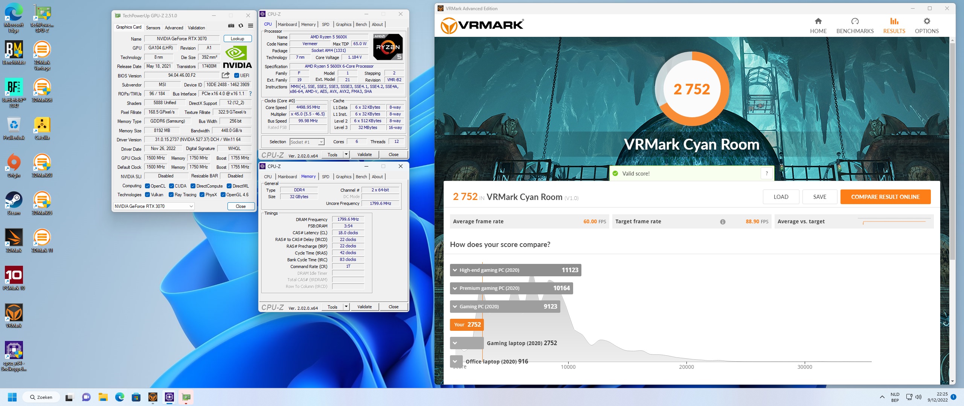Click the Target frame rate info icon
964x406 pixels.
723,222
